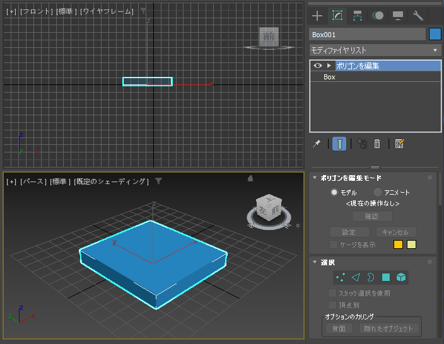Open the orange cage color swatch

point(398,244)
